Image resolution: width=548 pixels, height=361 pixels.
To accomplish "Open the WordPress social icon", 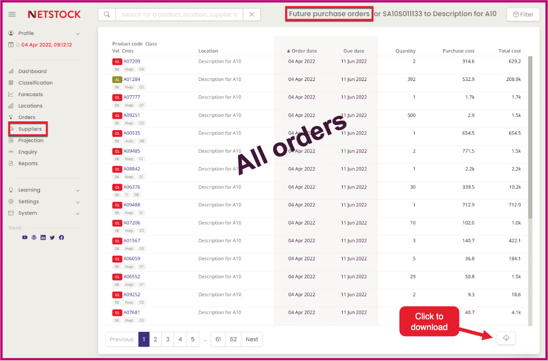I will (x=34, y=238).
